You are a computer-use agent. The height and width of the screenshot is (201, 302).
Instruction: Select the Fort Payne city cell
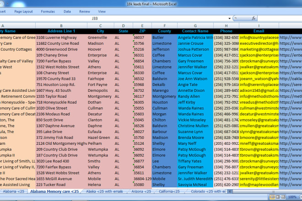[x=100, y=85]
